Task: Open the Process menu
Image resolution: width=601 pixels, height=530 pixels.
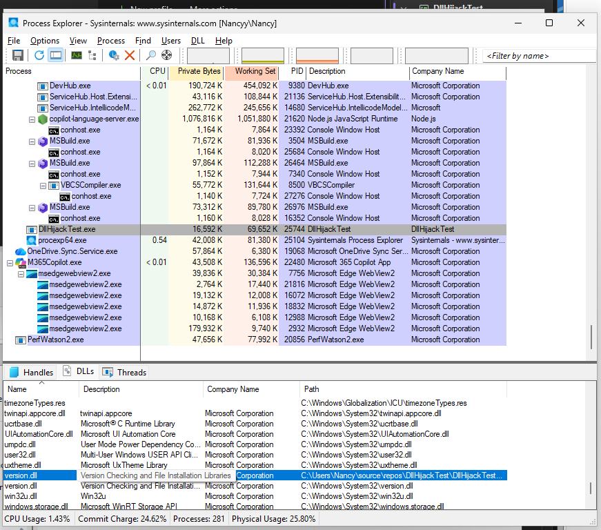Action: point(111,41)
